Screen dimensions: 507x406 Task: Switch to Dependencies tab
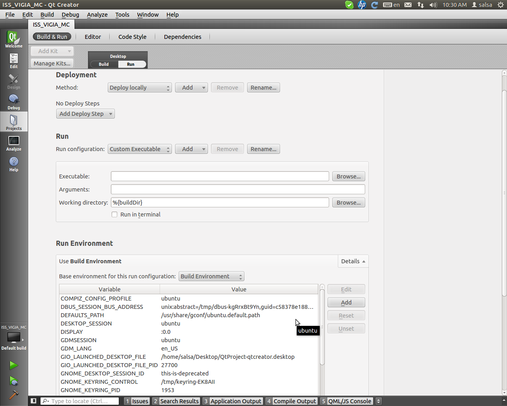pos(183,37)
